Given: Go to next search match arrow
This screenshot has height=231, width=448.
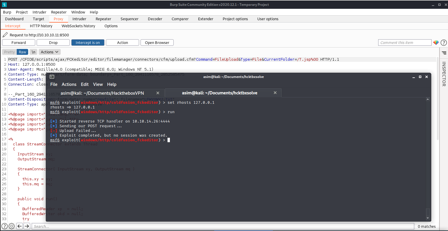Looking at the screenshot, I should (x=27, y=226).
